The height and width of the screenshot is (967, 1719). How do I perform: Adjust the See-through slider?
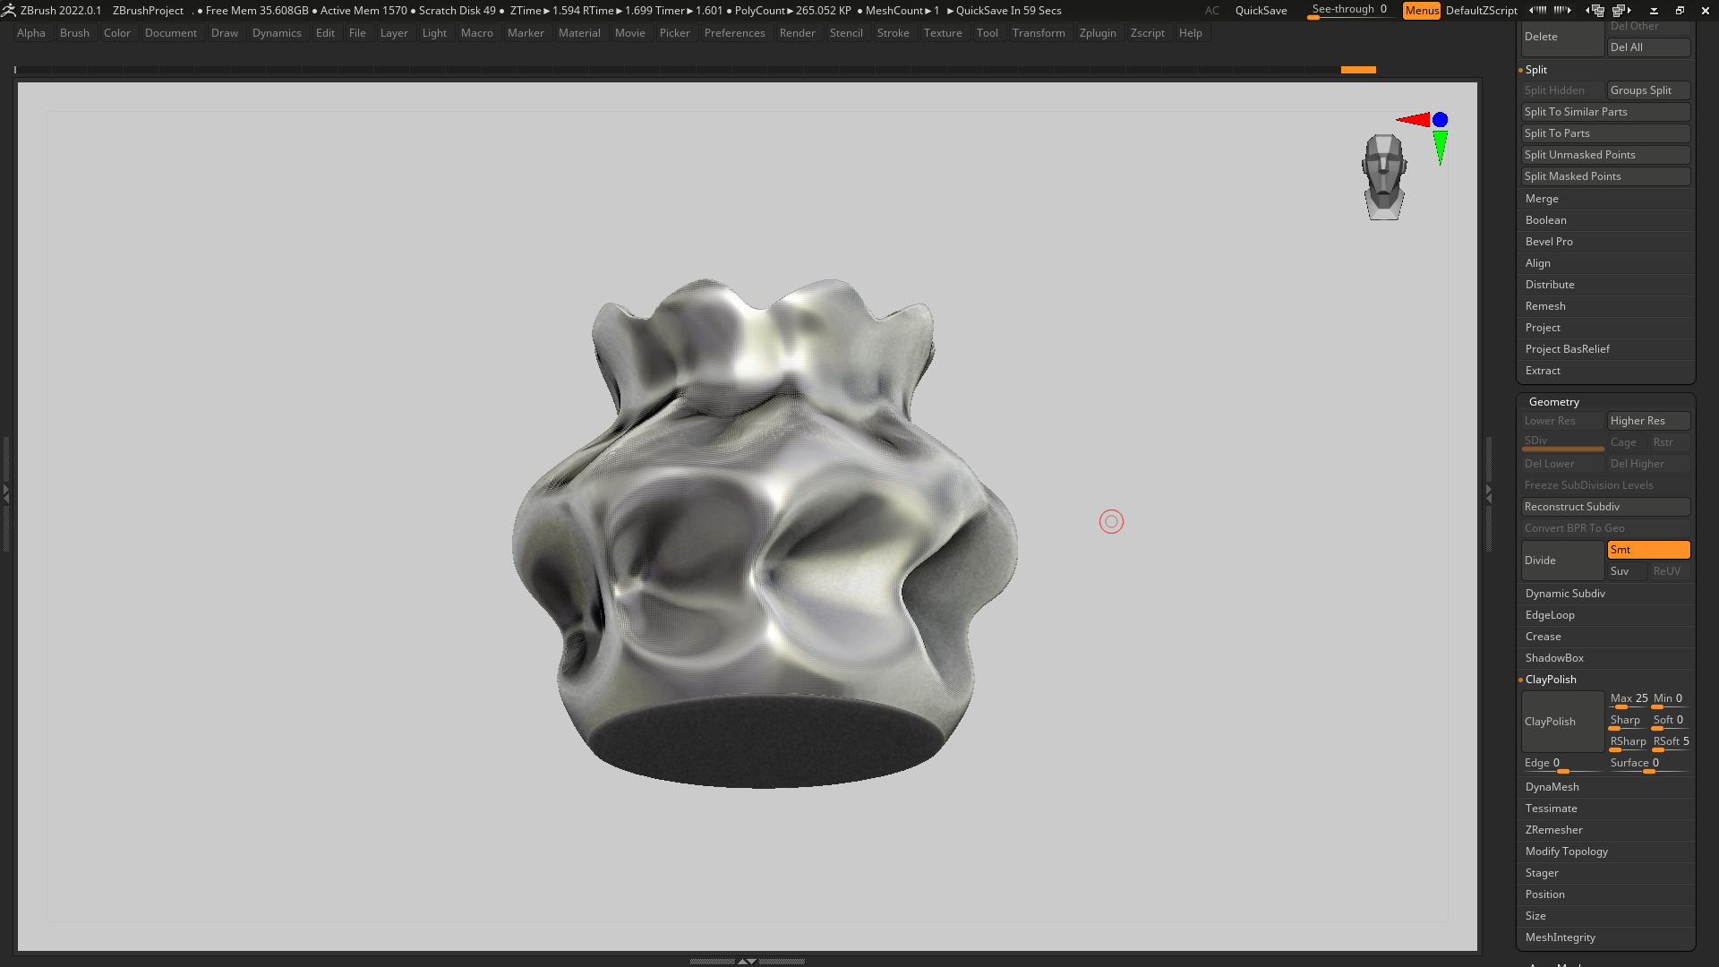tap(1349, 10)
